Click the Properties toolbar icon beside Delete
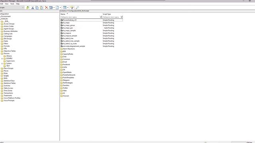Screen dimensions: 255x143 click(x=51, y=8)
